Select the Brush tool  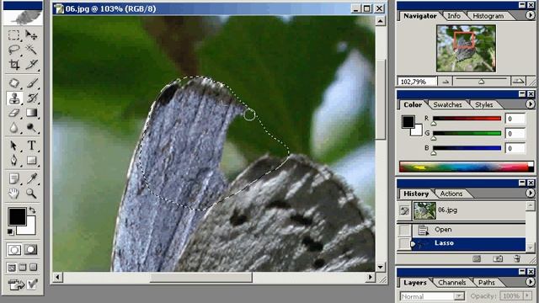31,83
